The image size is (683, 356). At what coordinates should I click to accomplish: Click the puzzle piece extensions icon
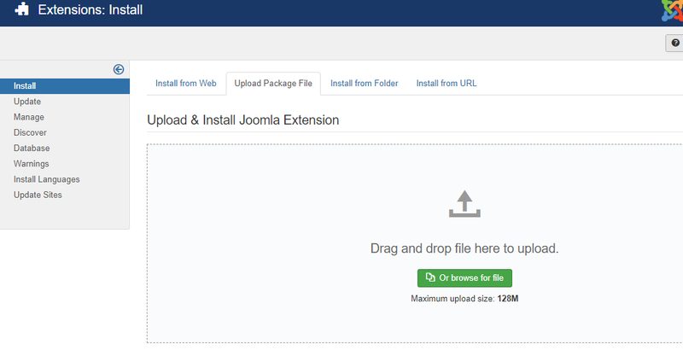pyautogui.click(x=22, y=9)
